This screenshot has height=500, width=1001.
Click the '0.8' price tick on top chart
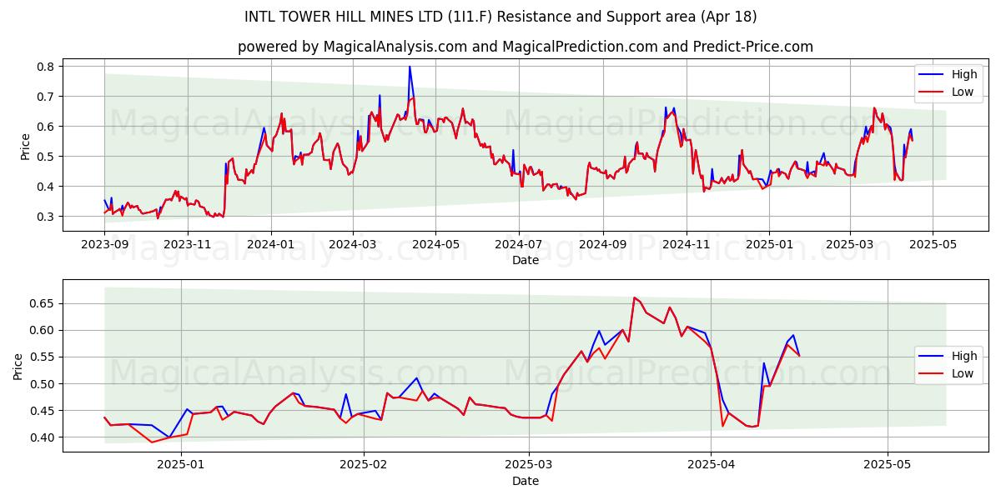click(47, 67)
